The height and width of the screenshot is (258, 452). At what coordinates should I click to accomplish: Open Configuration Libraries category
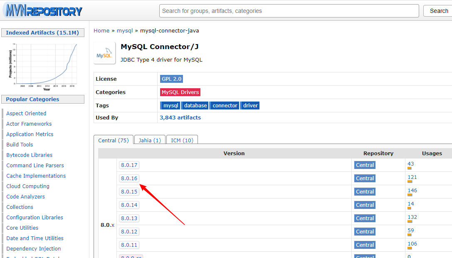point(35,217)
